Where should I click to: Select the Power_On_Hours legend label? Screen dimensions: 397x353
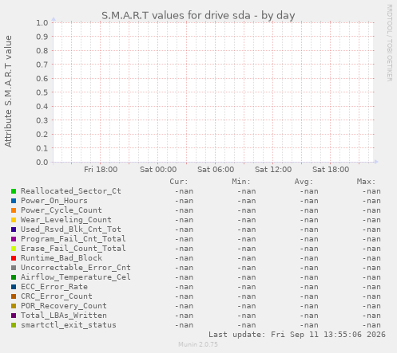click(x=54, y=201)
